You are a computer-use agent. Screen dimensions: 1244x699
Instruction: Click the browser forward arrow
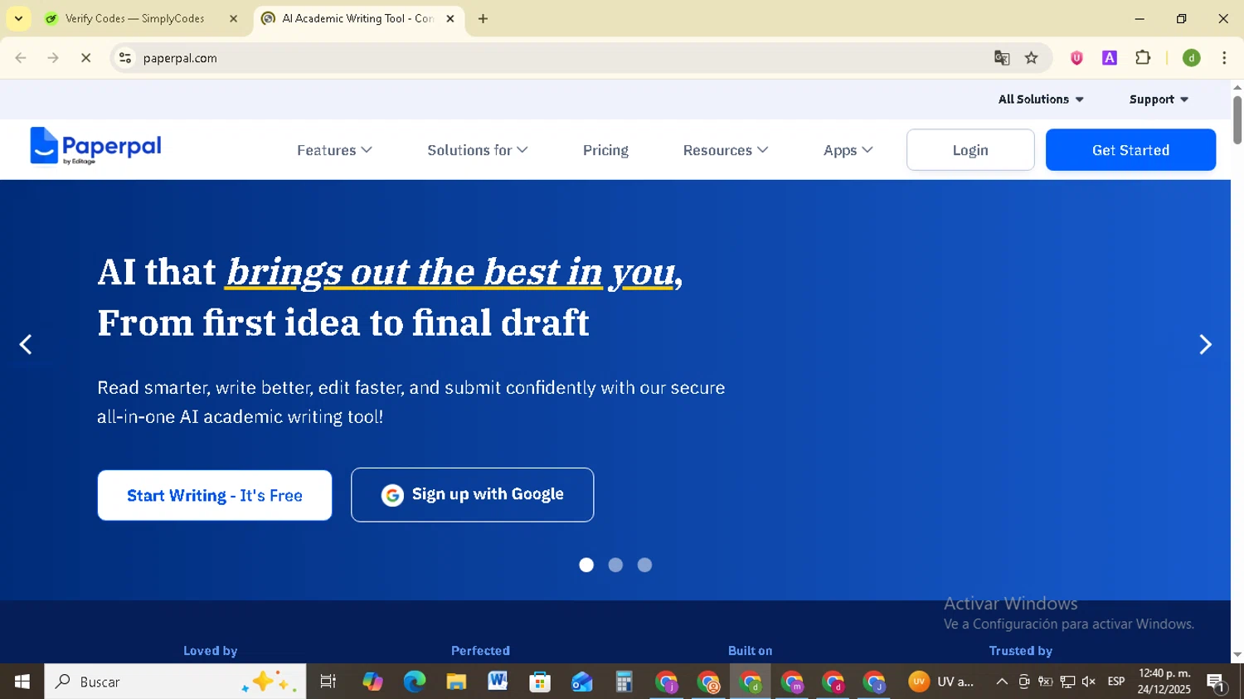tap(53, 58)
